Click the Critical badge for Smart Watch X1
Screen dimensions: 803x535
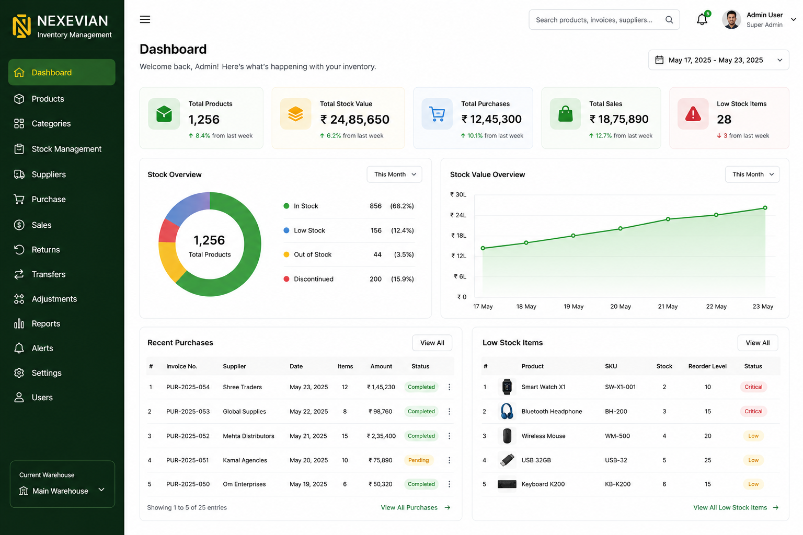tap(753, 387)
